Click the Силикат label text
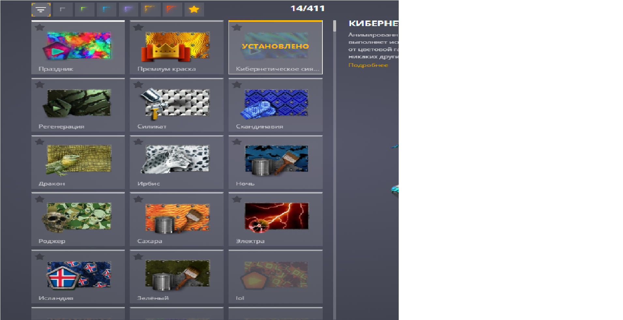 tap(152, 126)
